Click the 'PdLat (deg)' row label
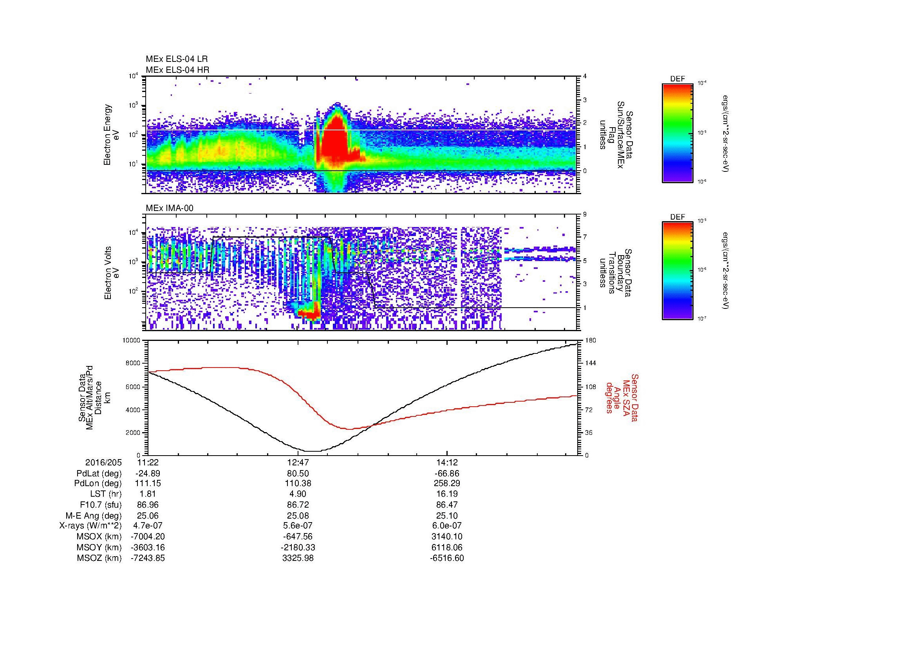The image size is (916, 647). 99,474
